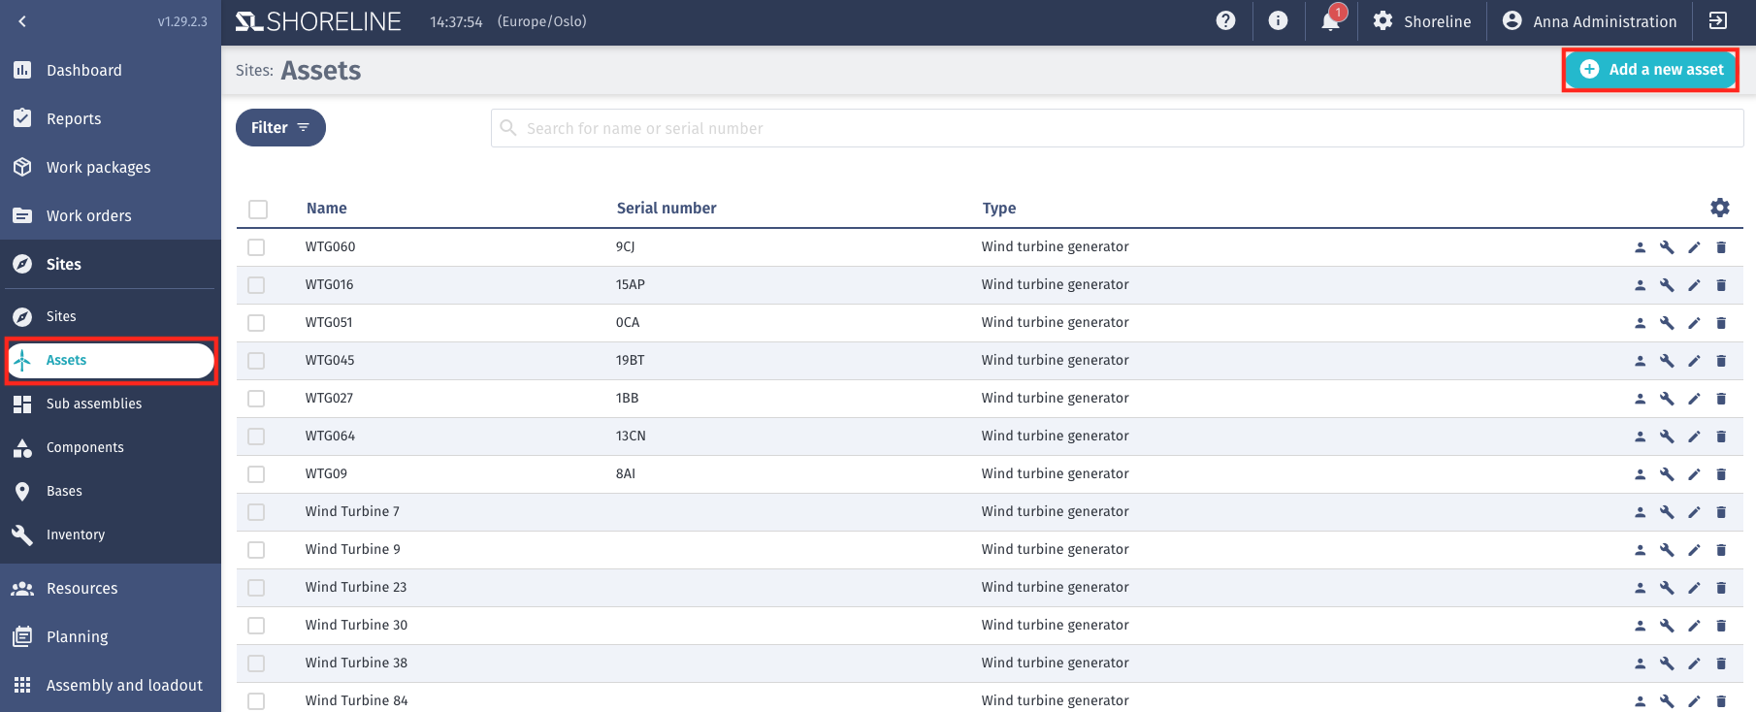Delete WTG016 with the trash icon

point(1721,285)
